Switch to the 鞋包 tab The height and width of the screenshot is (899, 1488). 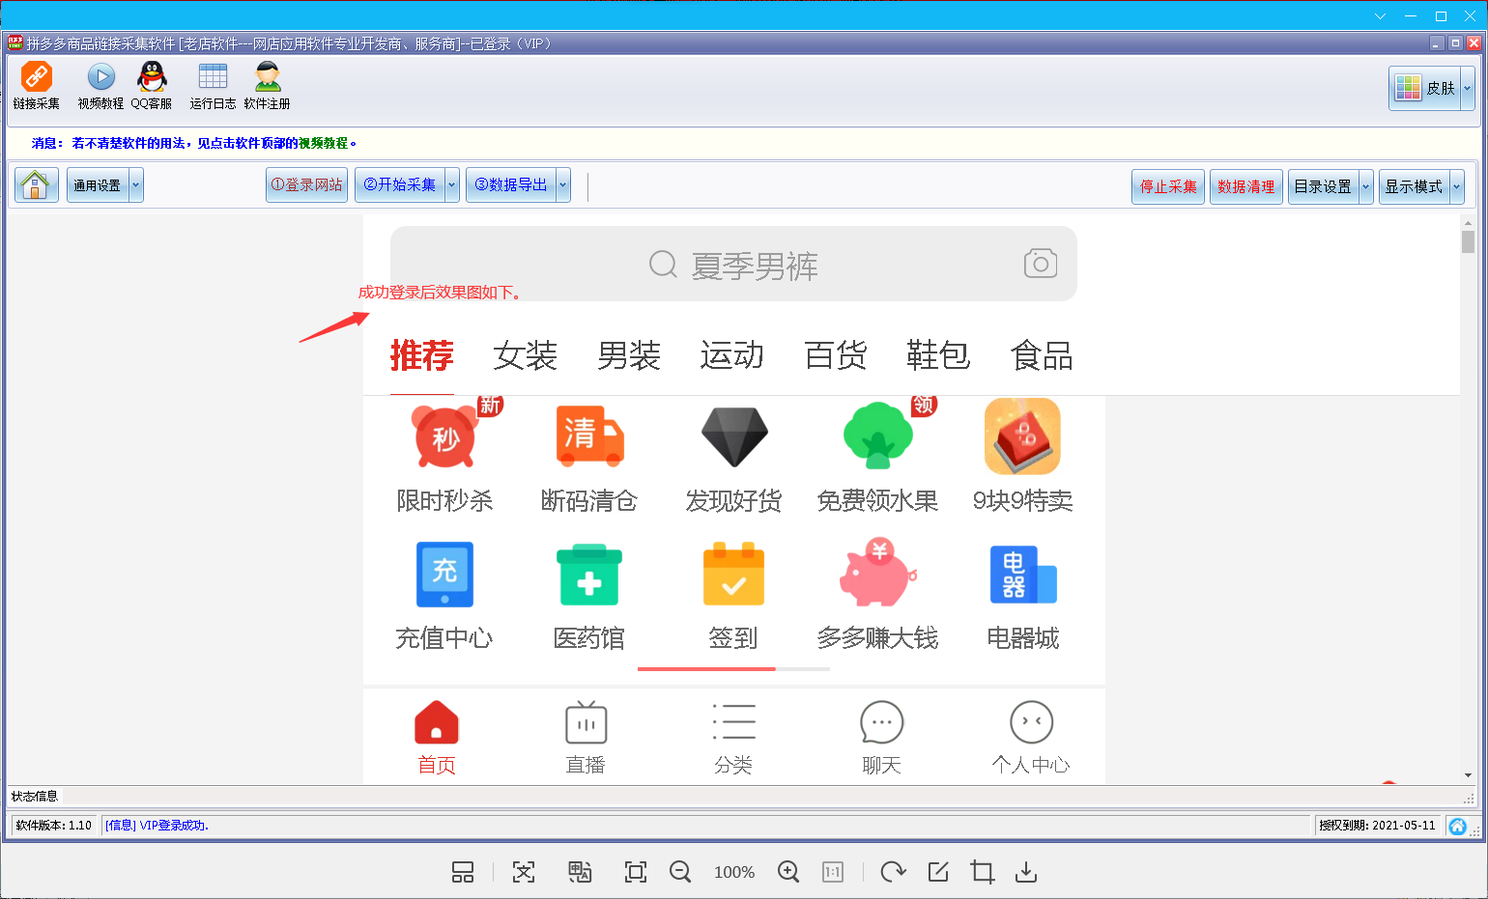(x=938, y=355)
